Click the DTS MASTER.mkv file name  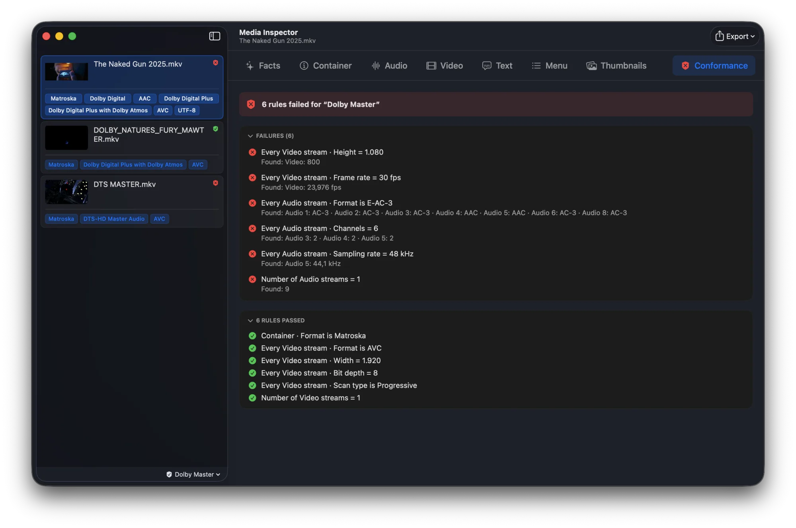click(125, 184)
